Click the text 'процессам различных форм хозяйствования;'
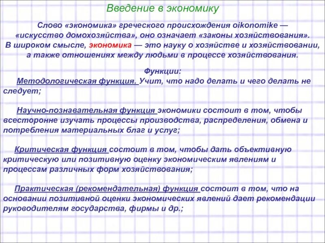The width and height of the screenshot is (325, 243). (x=98, y=169)
